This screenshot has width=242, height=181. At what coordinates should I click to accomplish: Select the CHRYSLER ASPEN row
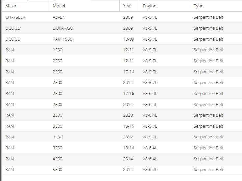pyautogui.click(x=122, y=17)
